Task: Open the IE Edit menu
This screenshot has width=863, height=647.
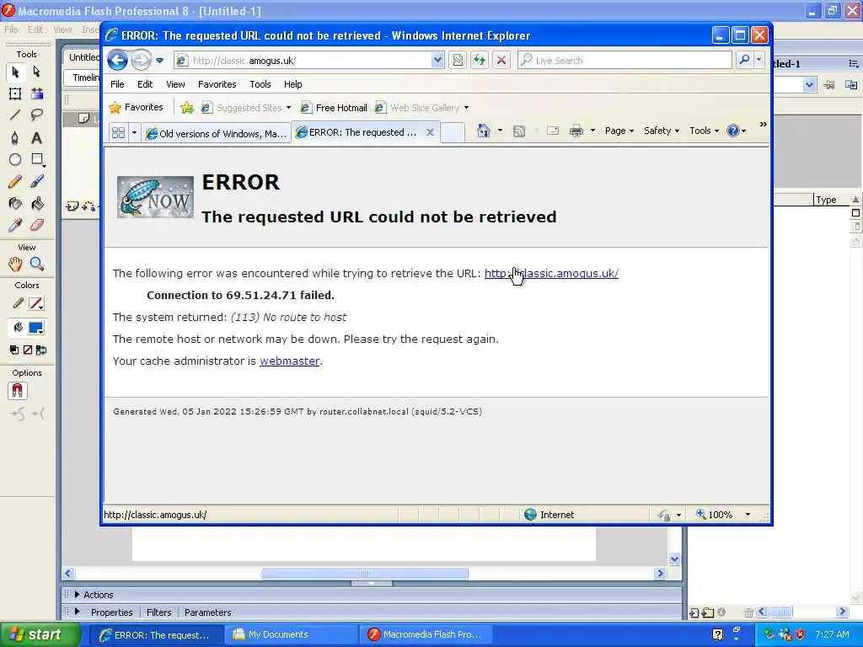Action: 145,84
